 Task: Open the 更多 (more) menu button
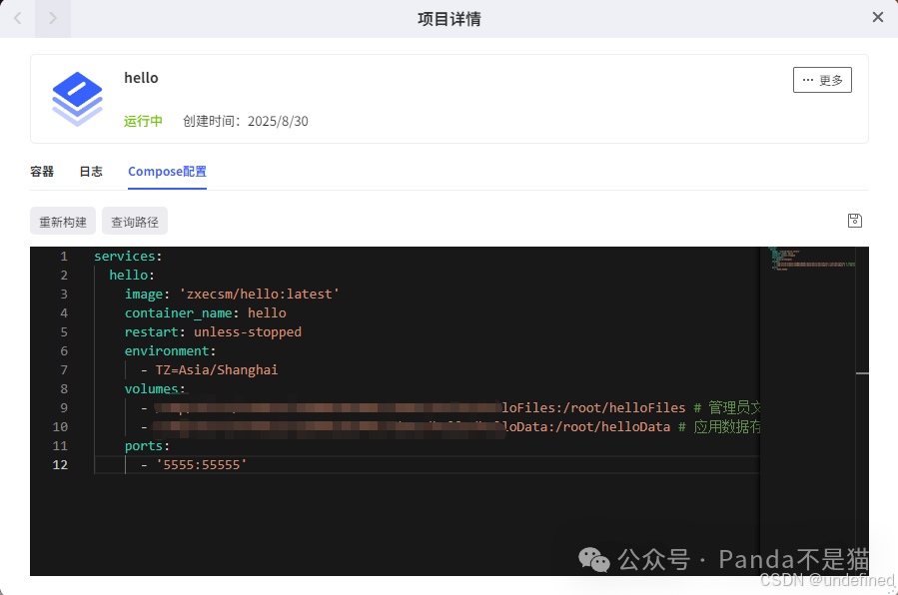coord(822,80)
